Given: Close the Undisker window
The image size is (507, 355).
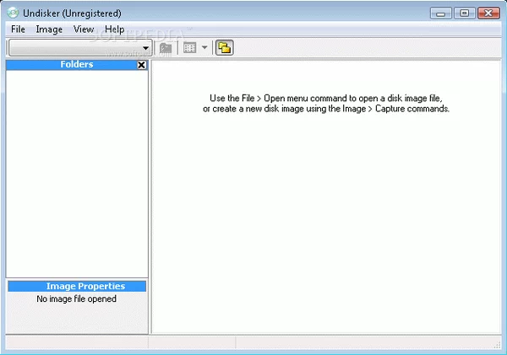Looking at the screenshot, I should click(x=488, y=13).
